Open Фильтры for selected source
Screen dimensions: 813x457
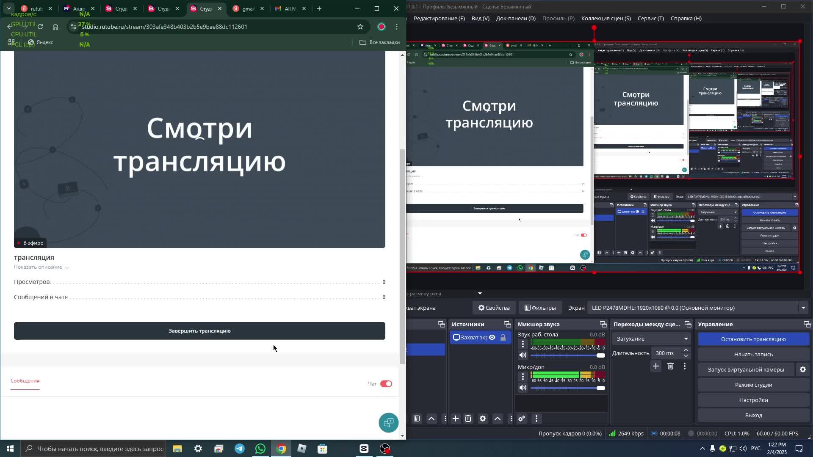point(540,308)
